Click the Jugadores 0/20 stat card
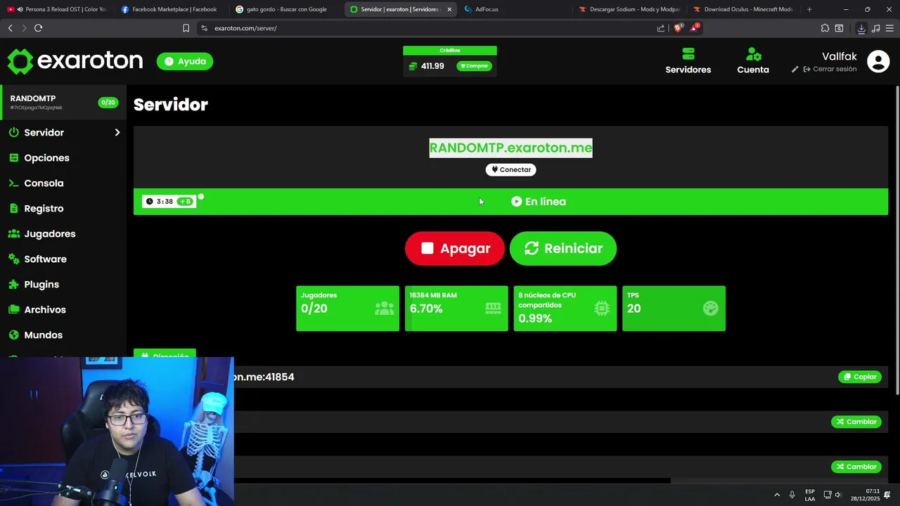900x506 pixels. (347, 308)
